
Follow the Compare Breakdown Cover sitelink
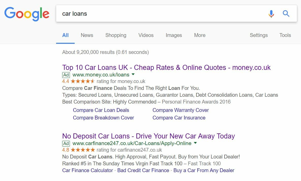pos(103,118)
